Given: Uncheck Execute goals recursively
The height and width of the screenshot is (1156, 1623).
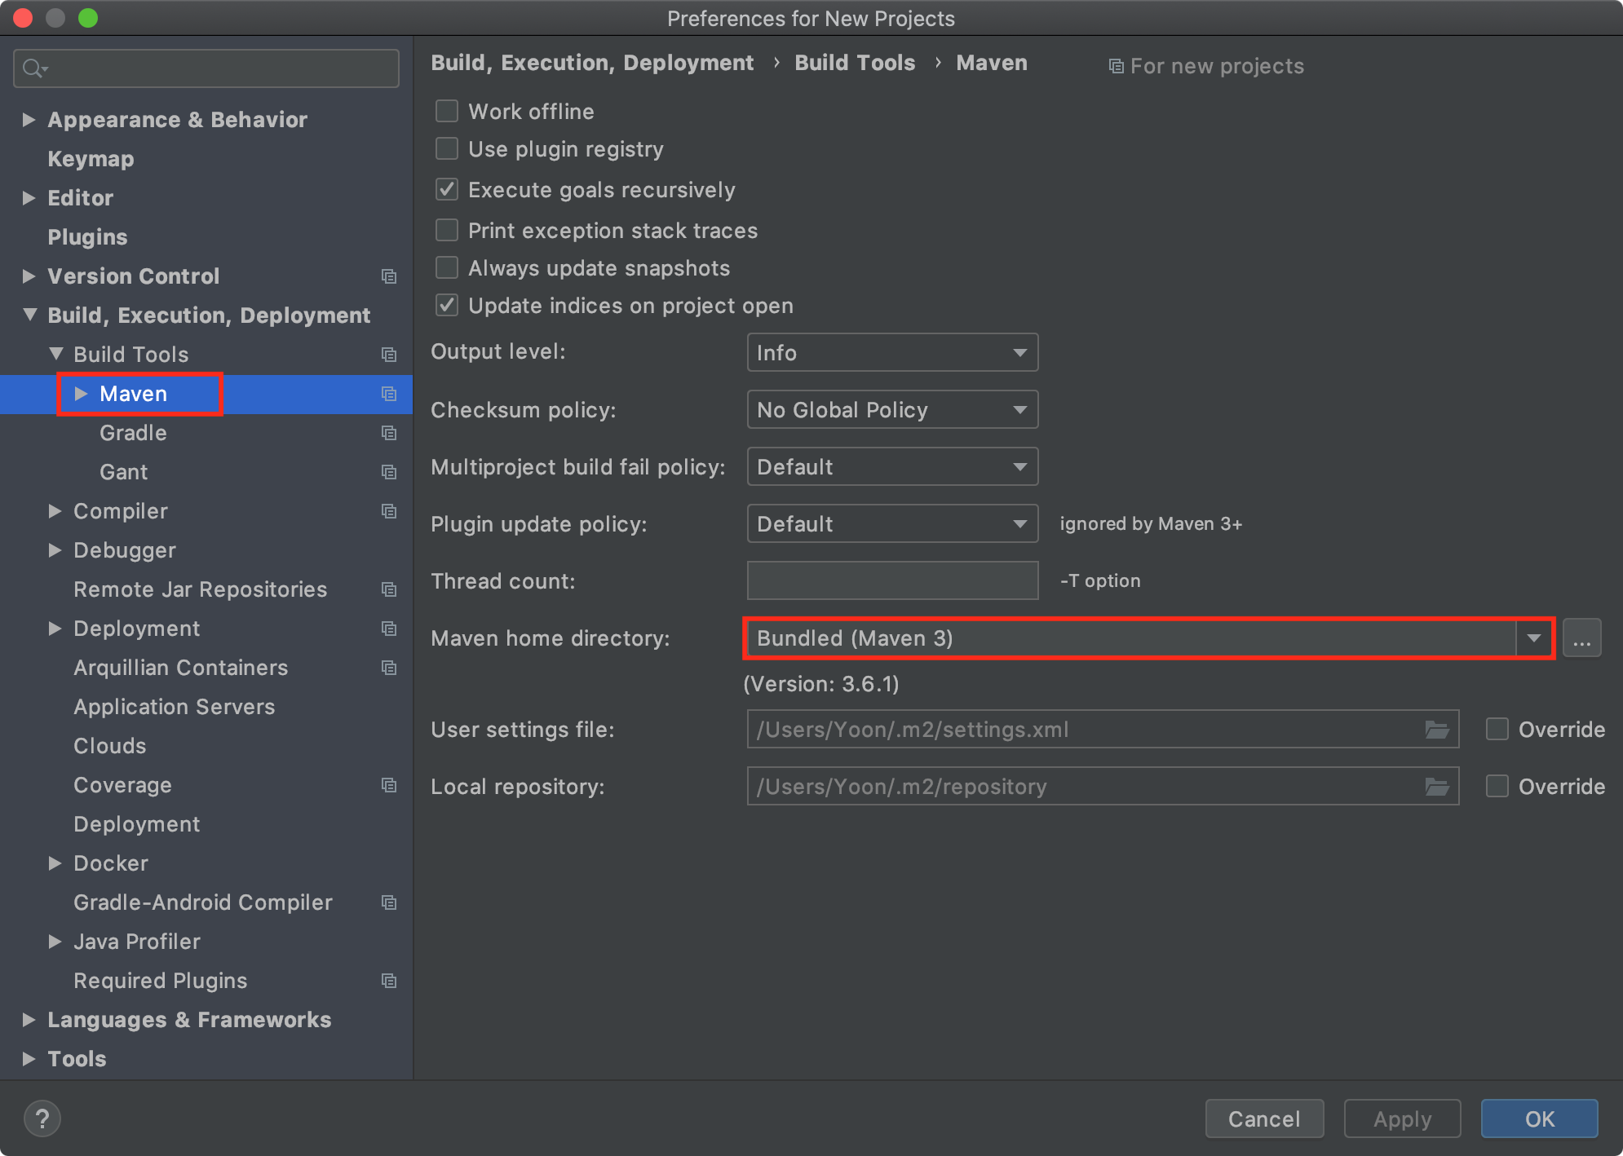Looking at the screenshot, I should [446, 189].
